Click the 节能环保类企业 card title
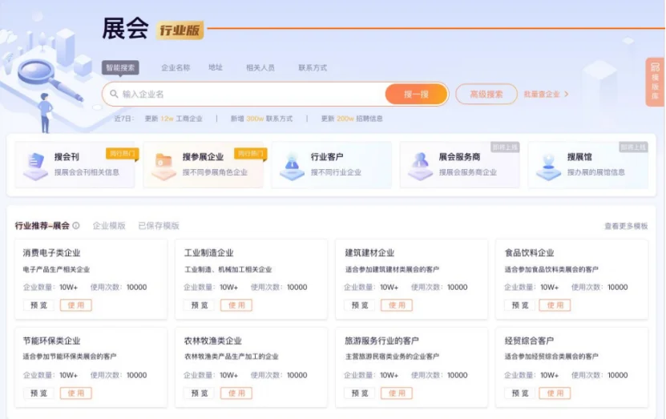The image size is (666, 419). [x=51, y=340]
